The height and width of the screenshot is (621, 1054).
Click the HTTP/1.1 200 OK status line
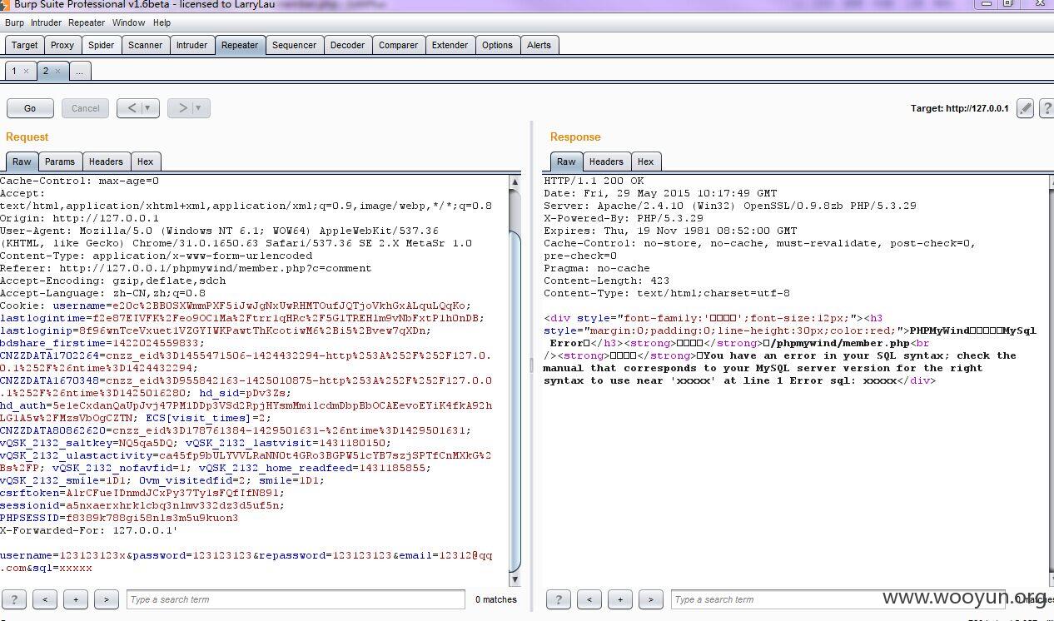[x=594, y=181]
